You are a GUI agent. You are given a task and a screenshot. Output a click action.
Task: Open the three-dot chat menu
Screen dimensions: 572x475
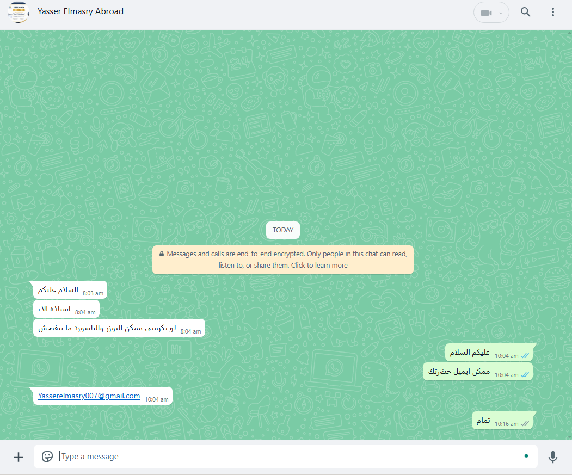pos(552,12)
